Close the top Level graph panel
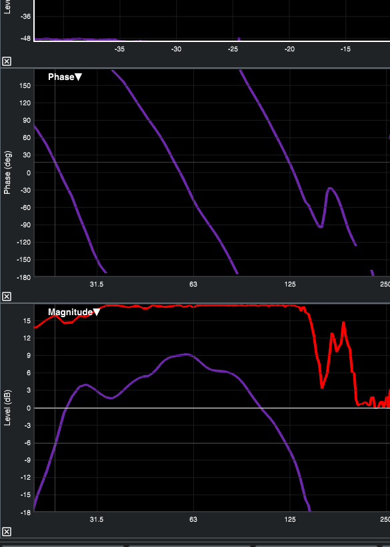The width and height of the screenshot is (390, 547). coord(7,61)
